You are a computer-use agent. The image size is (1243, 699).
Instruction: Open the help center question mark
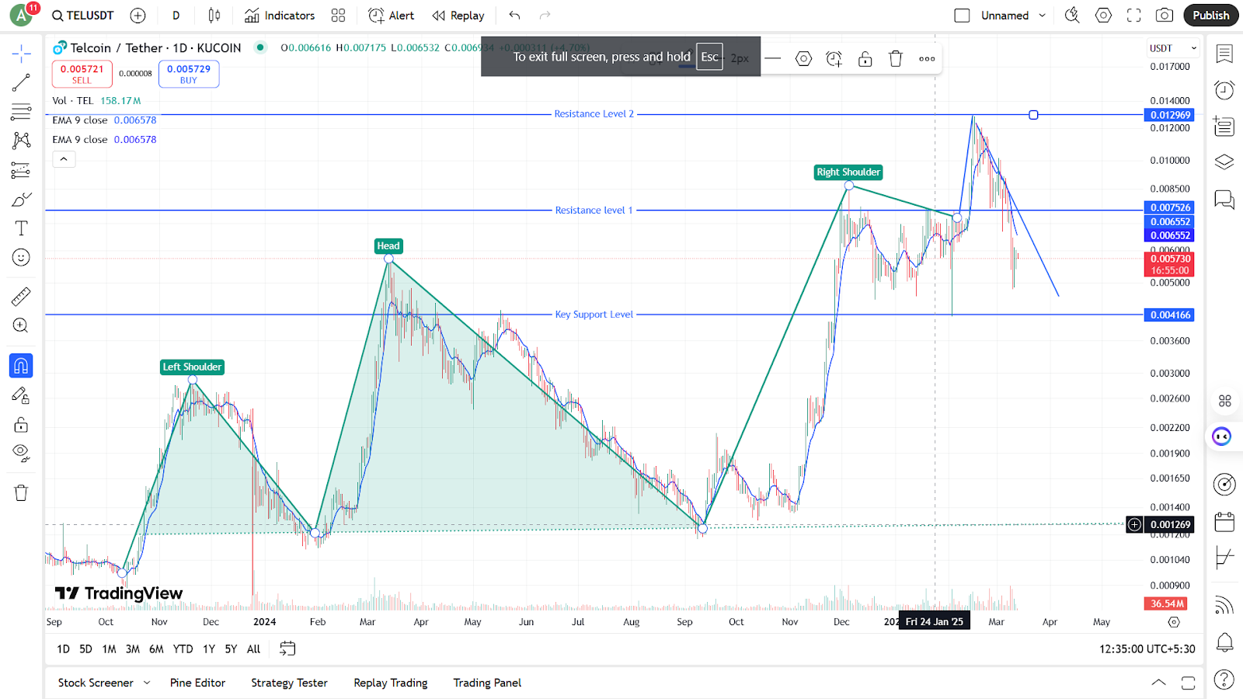1224,680
